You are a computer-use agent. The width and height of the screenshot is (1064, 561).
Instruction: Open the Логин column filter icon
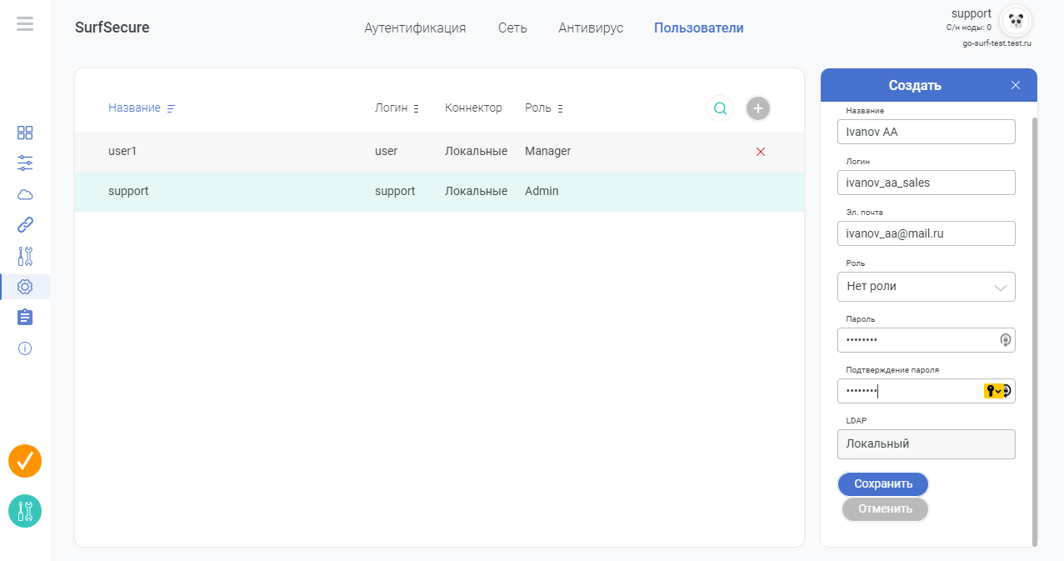pos(416,108)
